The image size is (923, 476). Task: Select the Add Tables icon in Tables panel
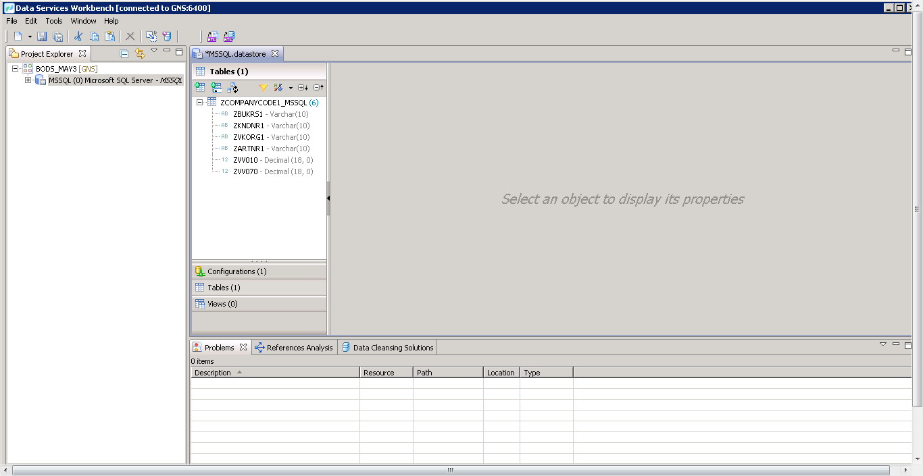[x=199, y=87]
